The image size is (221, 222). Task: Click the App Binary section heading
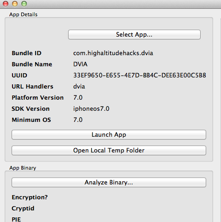coord(23,168)
